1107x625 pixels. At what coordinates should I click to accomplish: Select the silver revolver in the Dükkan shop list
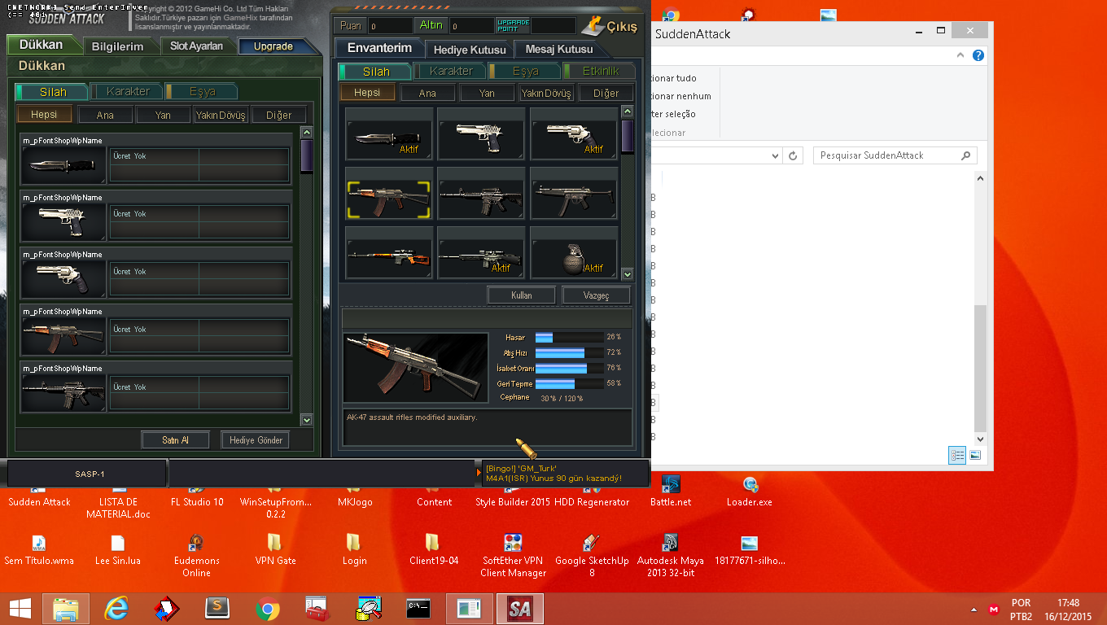pos(63,280)
